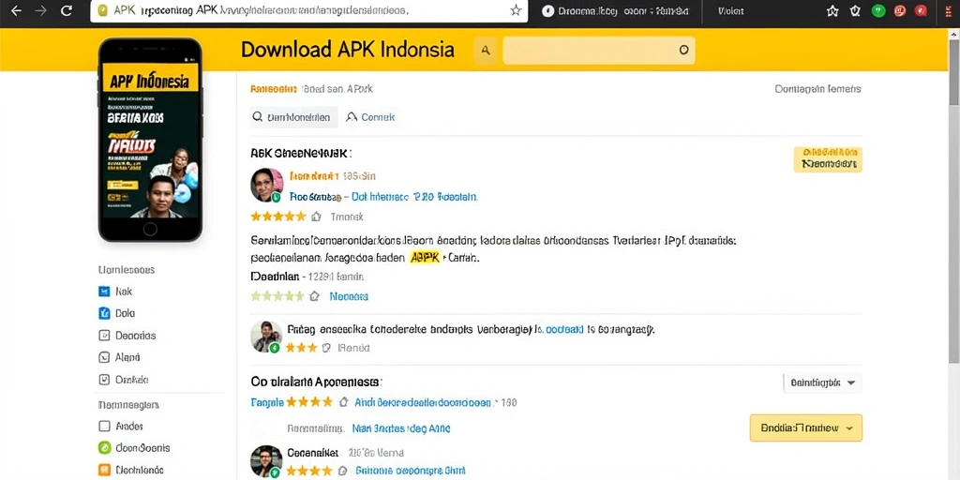Image resolution: width=960 pixels, height=480 pixels.
Task: Open the Nak sidebar item
Action: [x=115, y=292]
